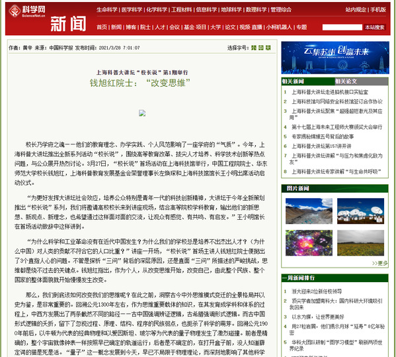
Task: Open the 院士 nav item
Action: point(145,27)
